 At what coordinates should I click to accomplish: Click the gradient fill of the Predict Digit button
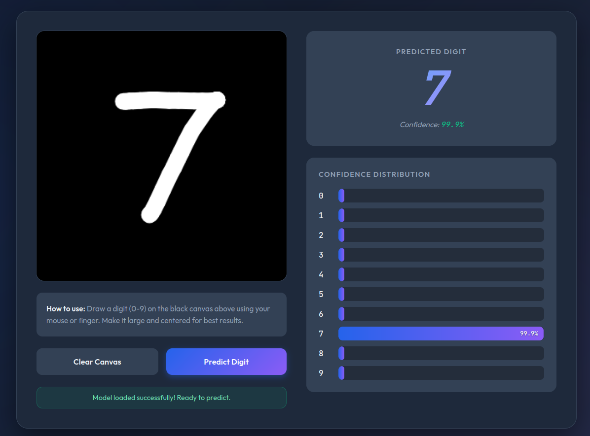click(x=226, y=361)
